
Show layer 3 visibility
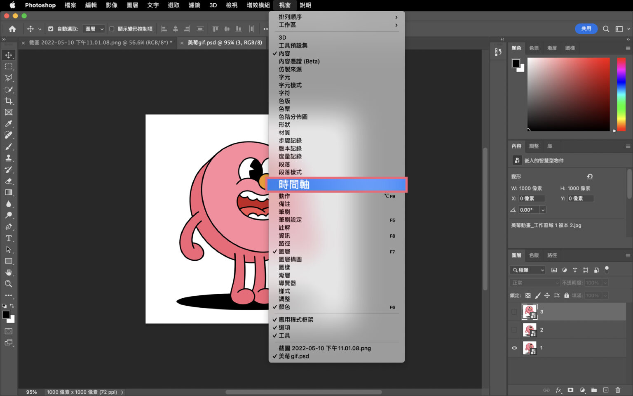point(514,312)
